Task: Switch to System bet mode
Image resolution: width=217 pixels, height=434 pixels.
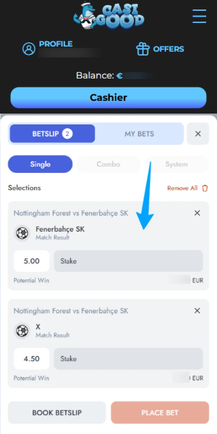Action: pos(176,164)
